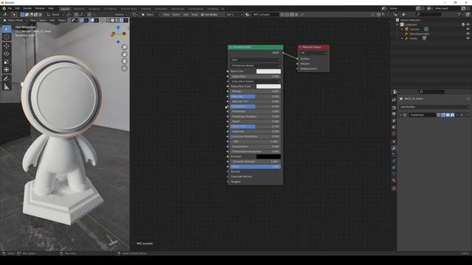Viewport: 472px width, 265px height.
Task: Toggle visibility eye of Empty in outliner
Action: 468,38
